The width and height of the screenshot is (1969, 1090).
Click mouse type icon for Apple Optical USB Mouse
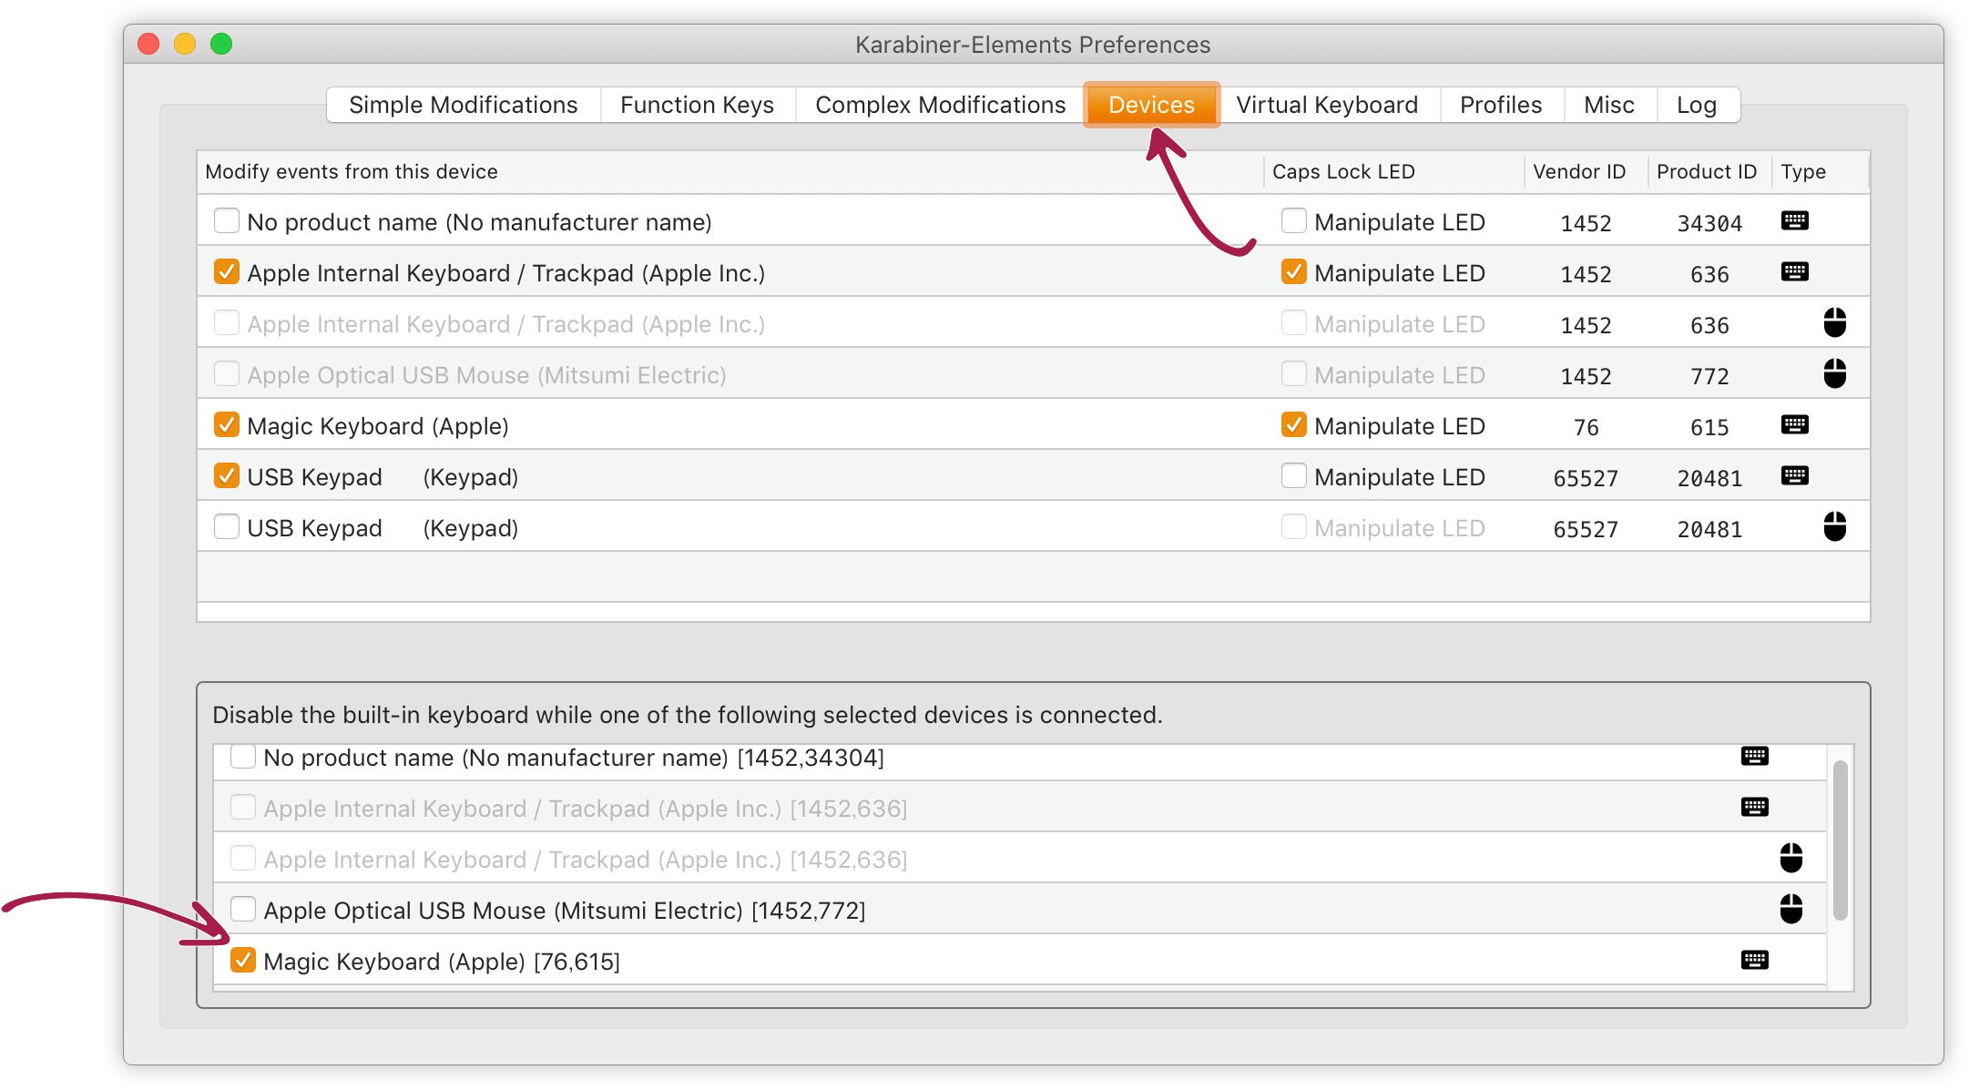pyautogui.click(x=1834, y=374)
